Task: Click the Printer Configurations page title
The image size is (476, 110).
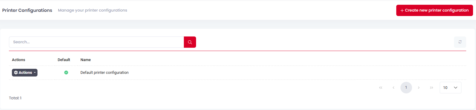Action: click(x=27, y=10)
